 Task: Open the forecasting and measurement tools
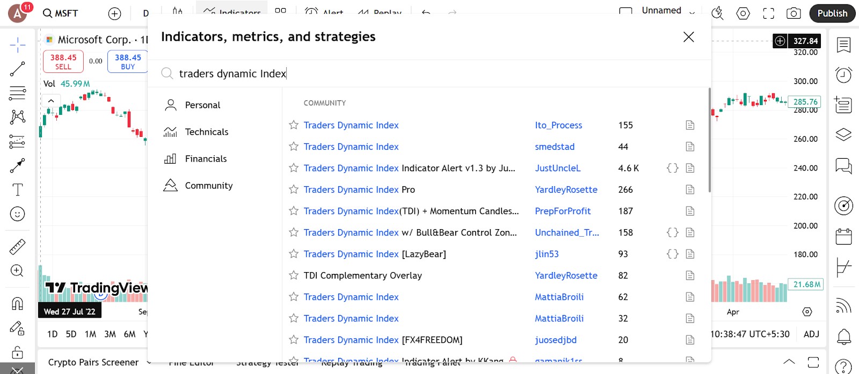pos(17,142)
